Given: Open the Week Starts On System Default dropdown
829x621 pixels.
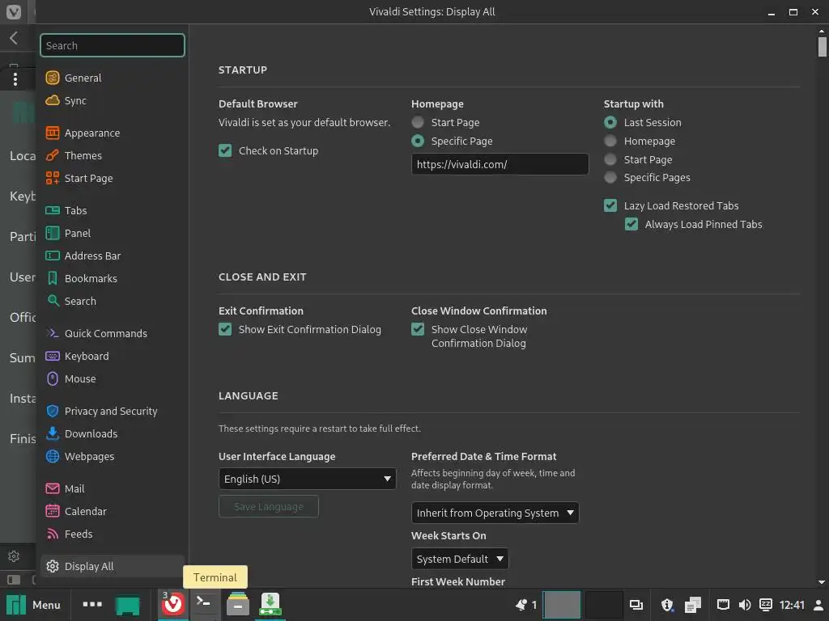Looking at the screenshot, I should (460, 559).
